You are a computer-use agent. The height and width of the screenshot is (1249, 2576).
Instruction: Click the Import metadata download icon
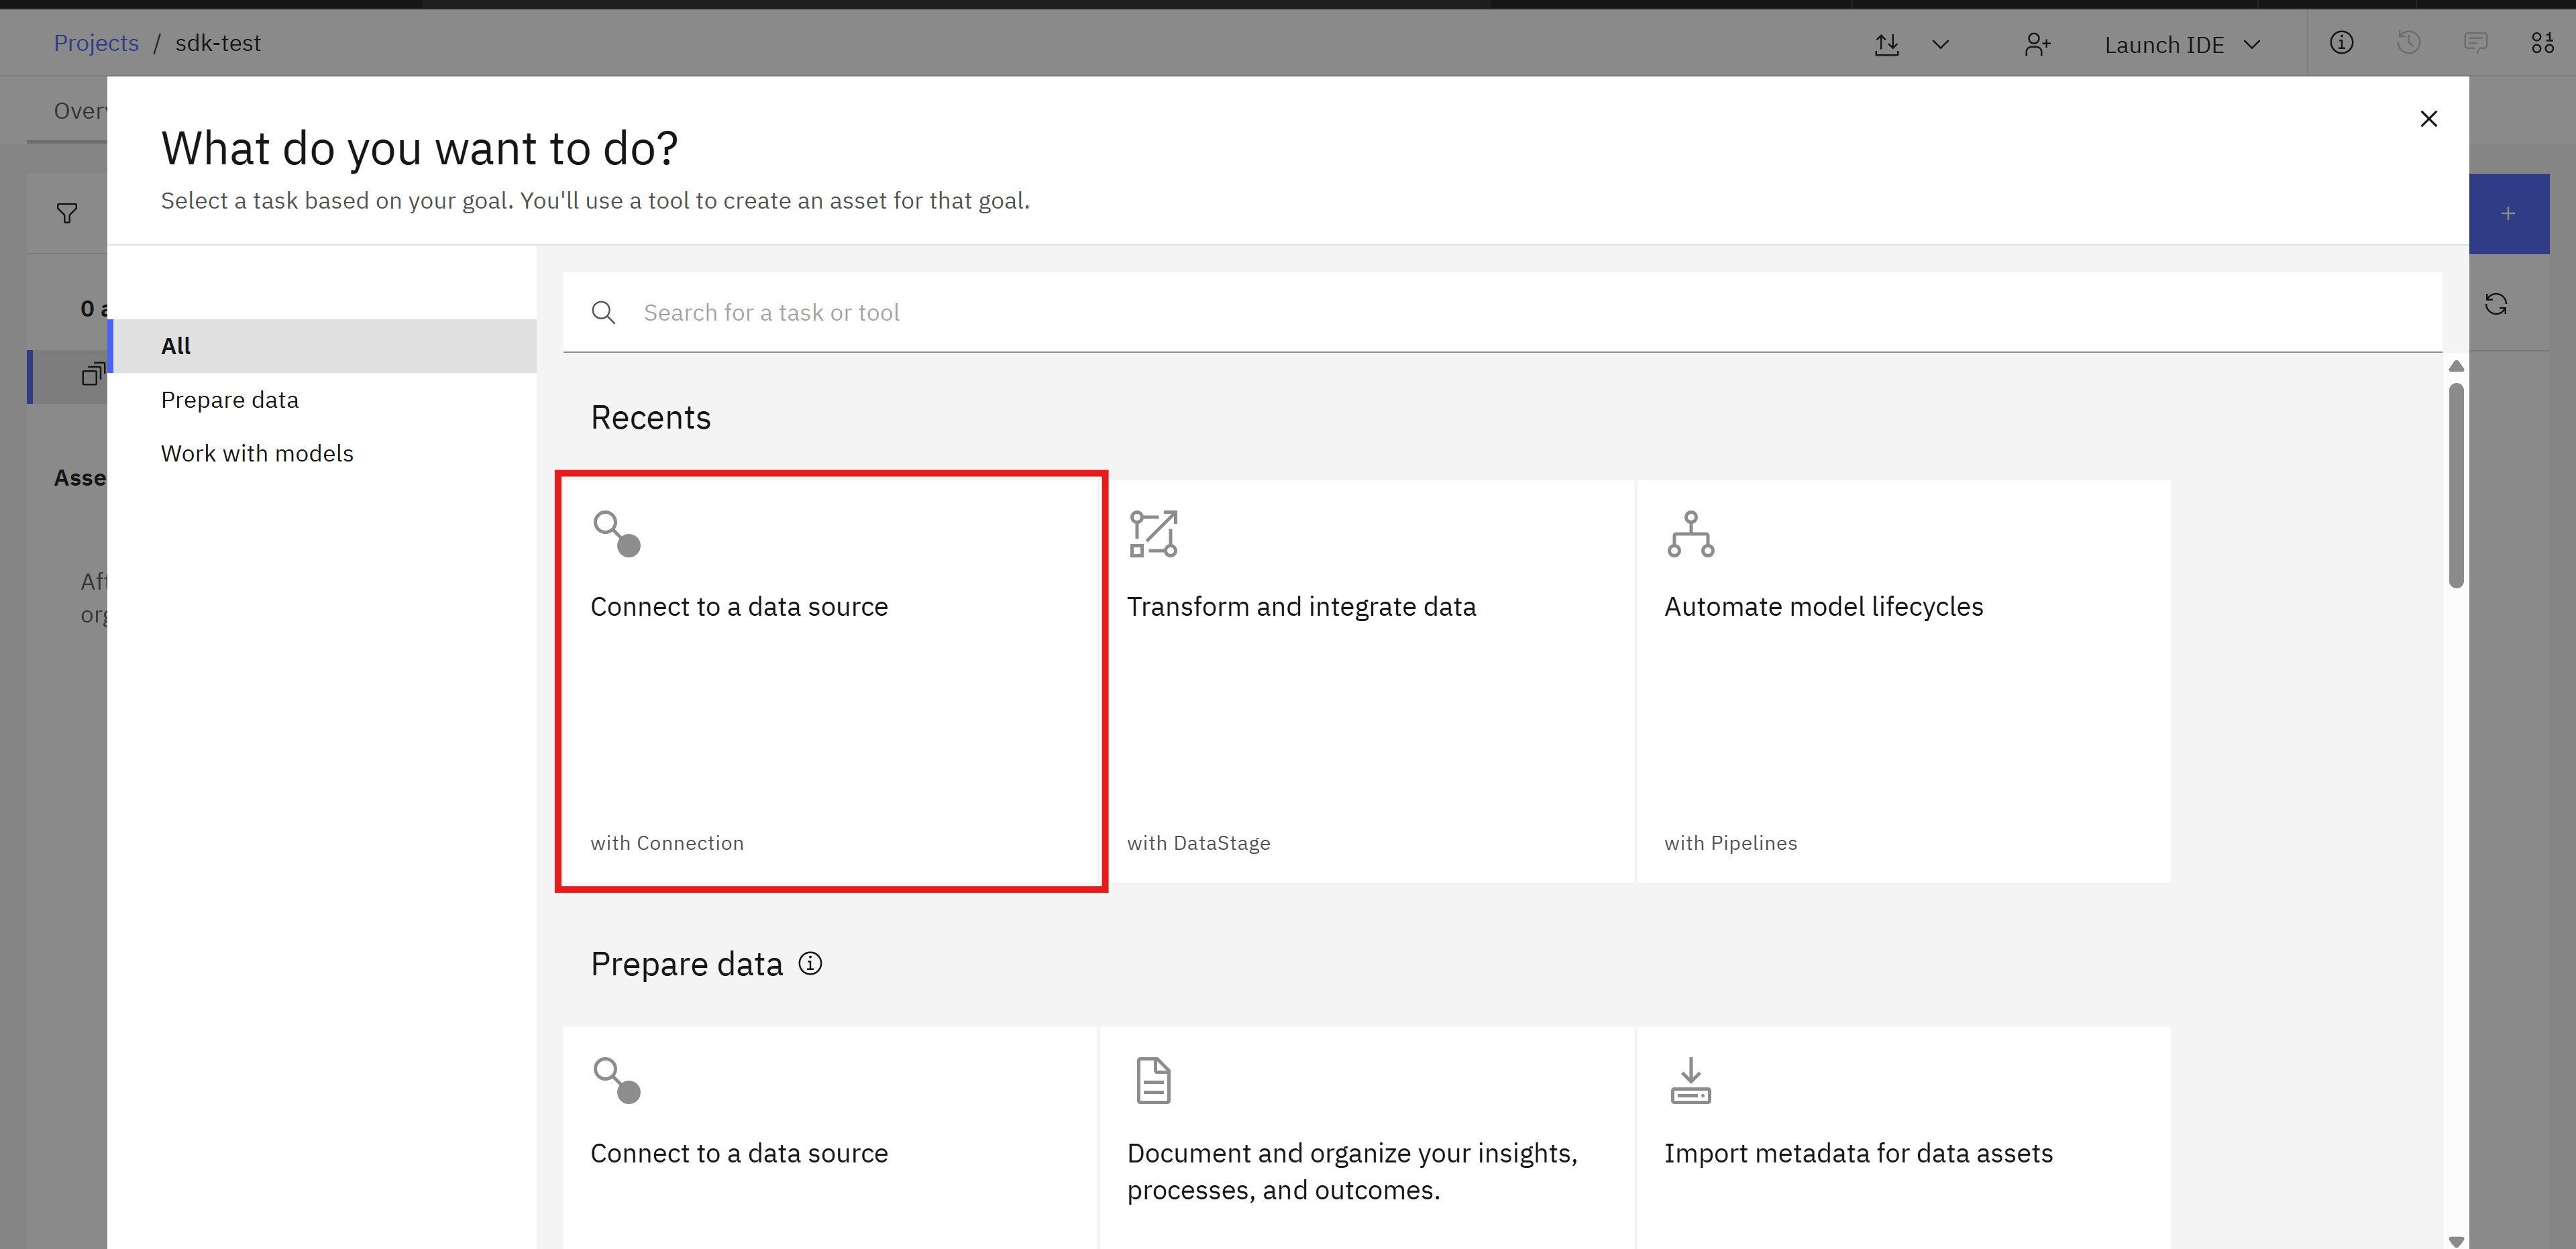pyautogui.click(x=1690, y=1081)
